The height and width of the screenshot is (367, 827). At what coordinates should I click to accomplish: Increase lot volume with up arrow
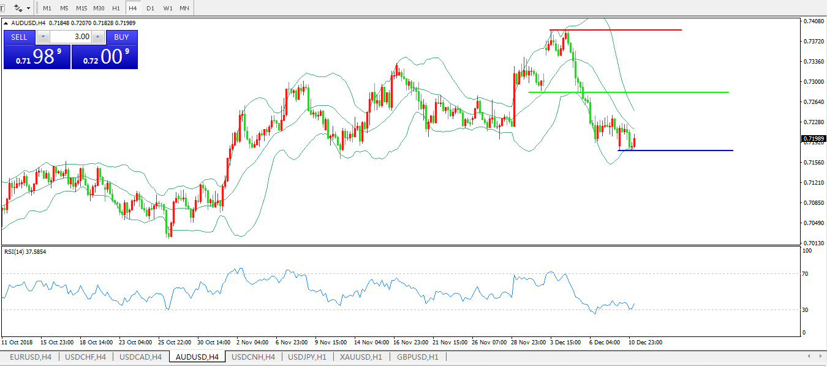coord(97,37)
